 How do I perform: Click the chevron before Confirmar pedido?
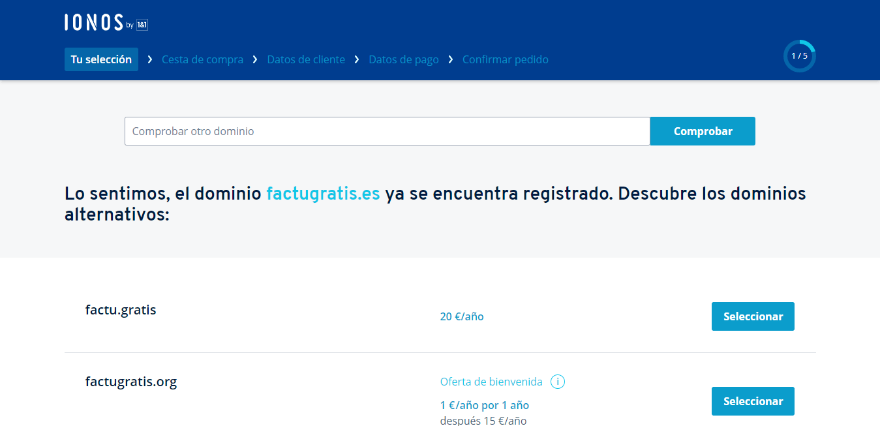pyautogui.click(x=451, y=59)
